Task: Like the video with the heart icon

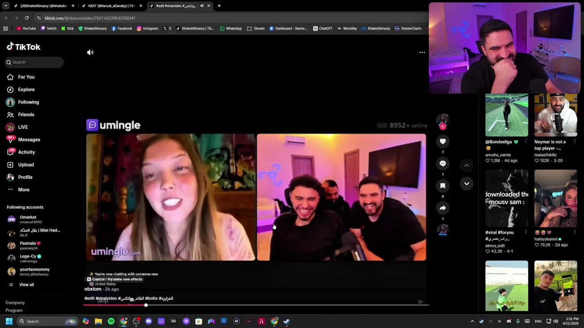Action: [x=443, y=141]
